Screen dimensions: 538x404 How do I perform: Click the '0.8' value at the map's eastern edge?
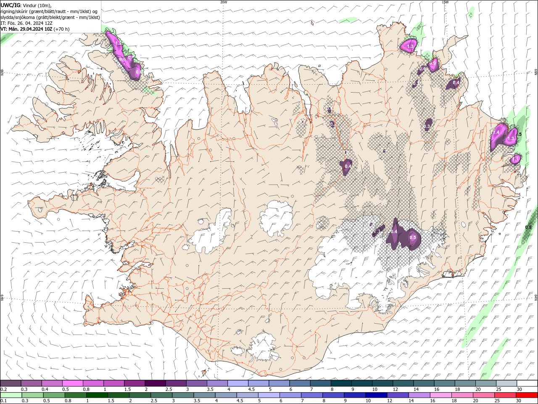tap(528, 227)
